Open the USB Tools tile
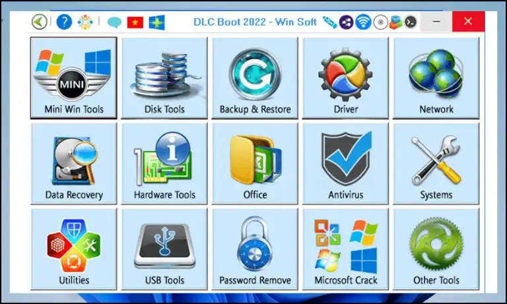This screenshot has height=304, width=507. click(x=164, y=249)
